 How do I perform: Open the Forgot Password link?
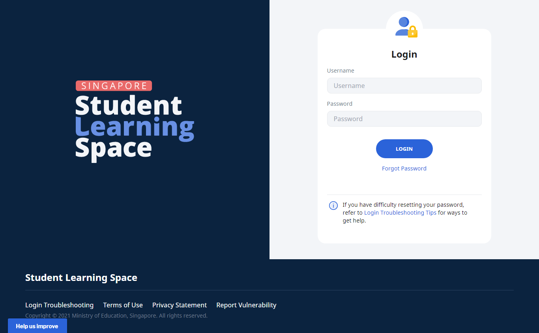(404, 168)
